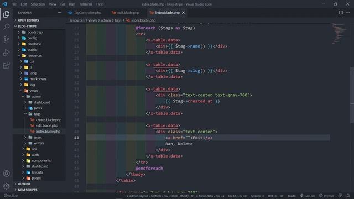Image resolution: width=354 pixels, height=199 pixels.
Task: Click the errors and warnings status indicator
Action: [x=11, y=196]
